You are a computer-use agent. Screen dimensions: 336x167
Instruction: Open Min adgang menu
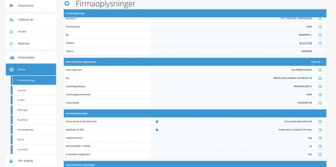(31, 160)
